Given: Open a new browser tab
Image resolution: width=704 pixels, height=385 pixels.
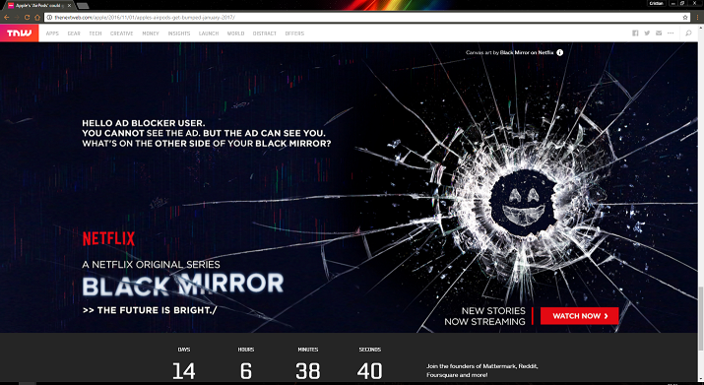Looking at the screenshot, I should pos(83,6).
